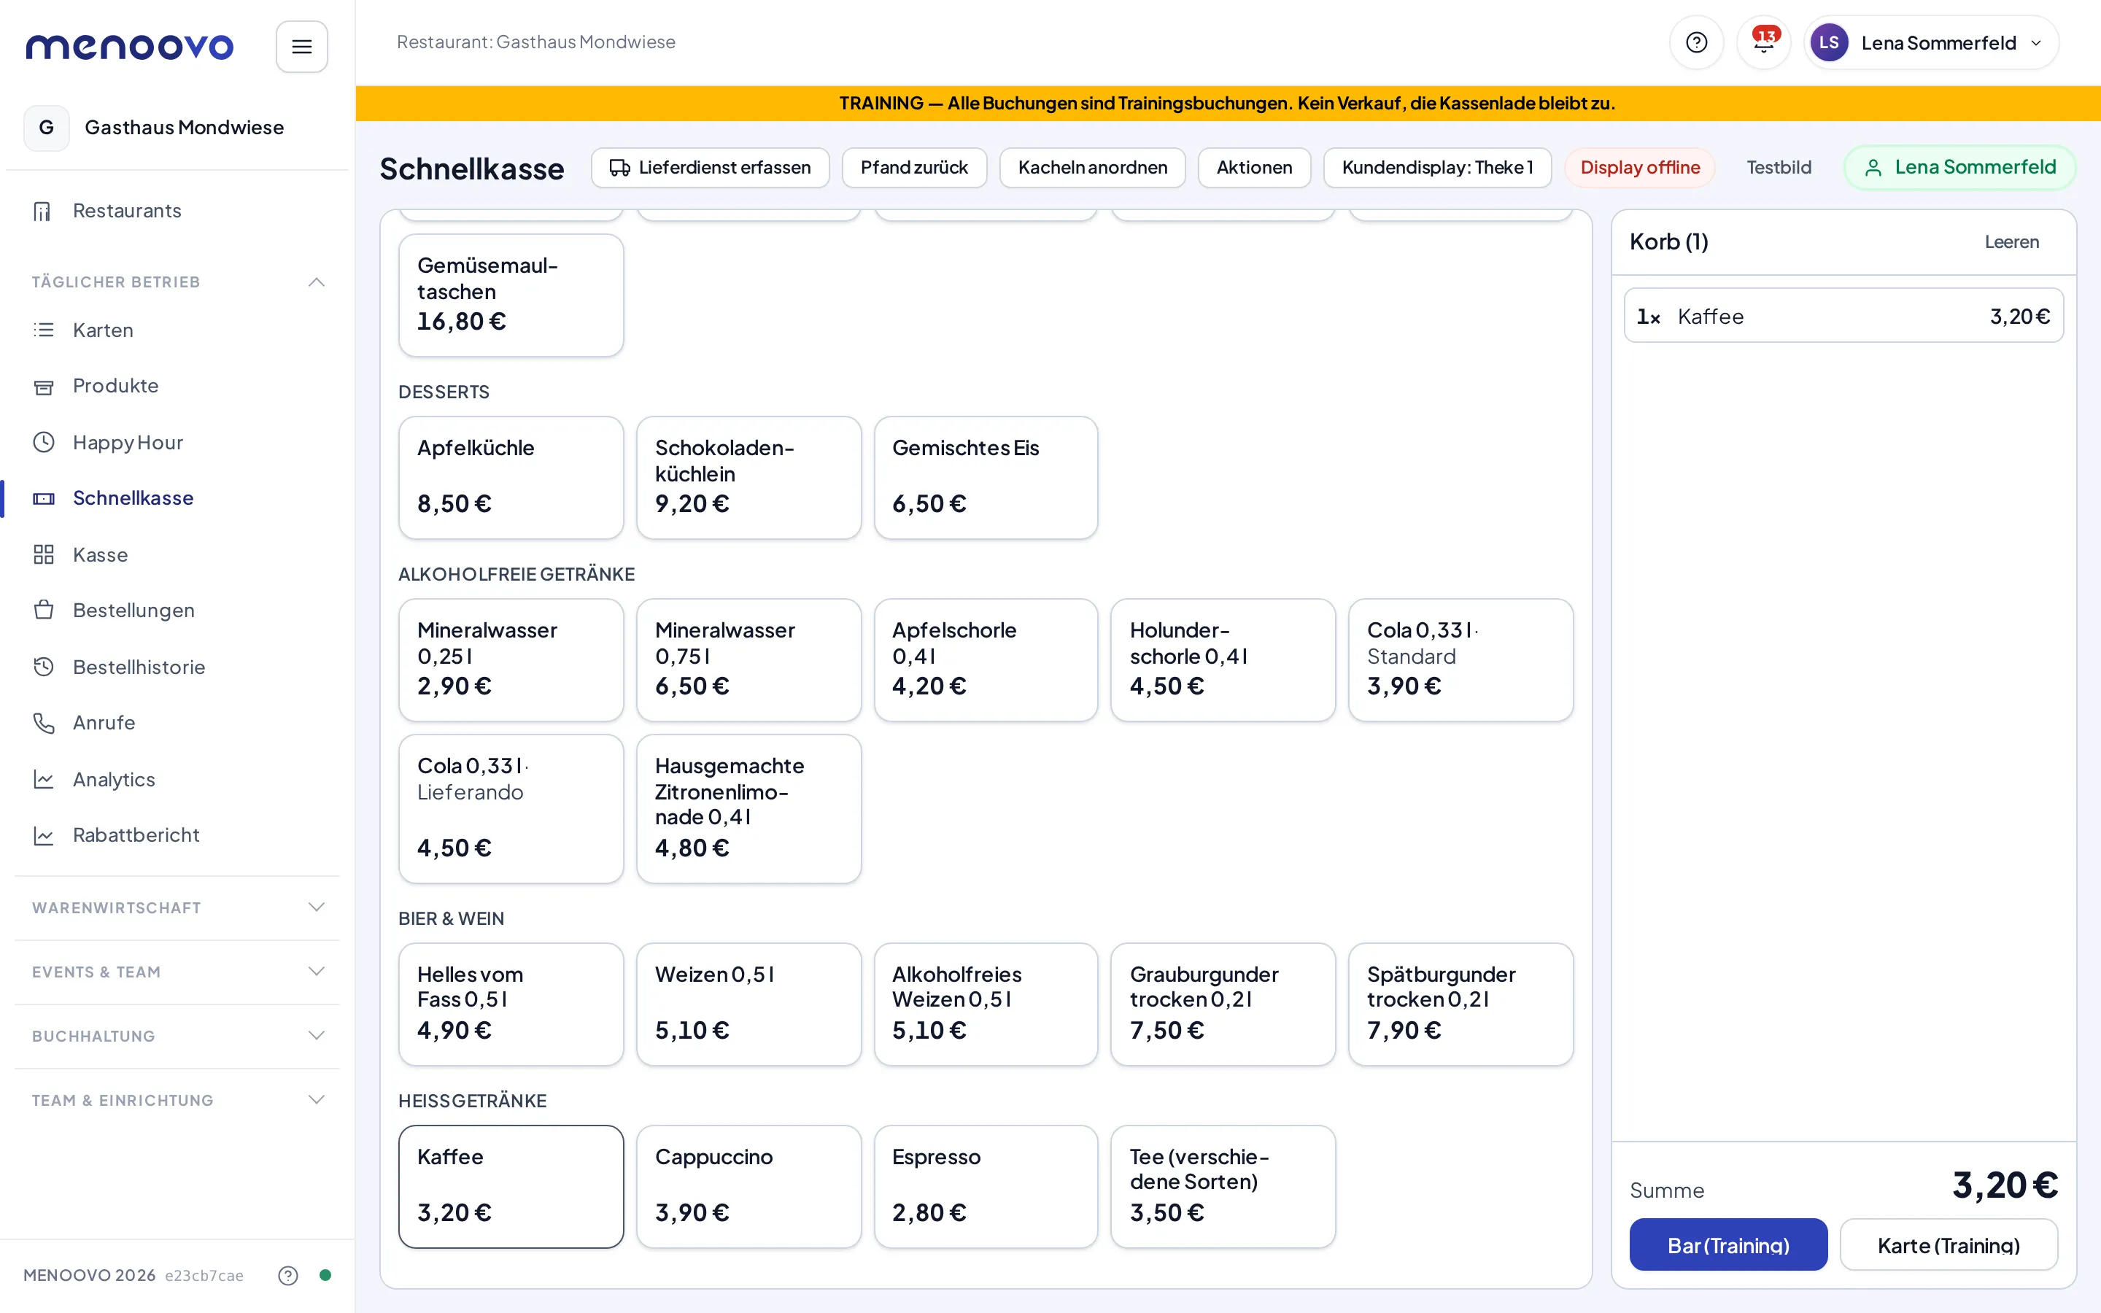Click the Rabattbericht chart icon
The width and height of the screenshot is (2101, 1313).
click(x=42, y=835)
